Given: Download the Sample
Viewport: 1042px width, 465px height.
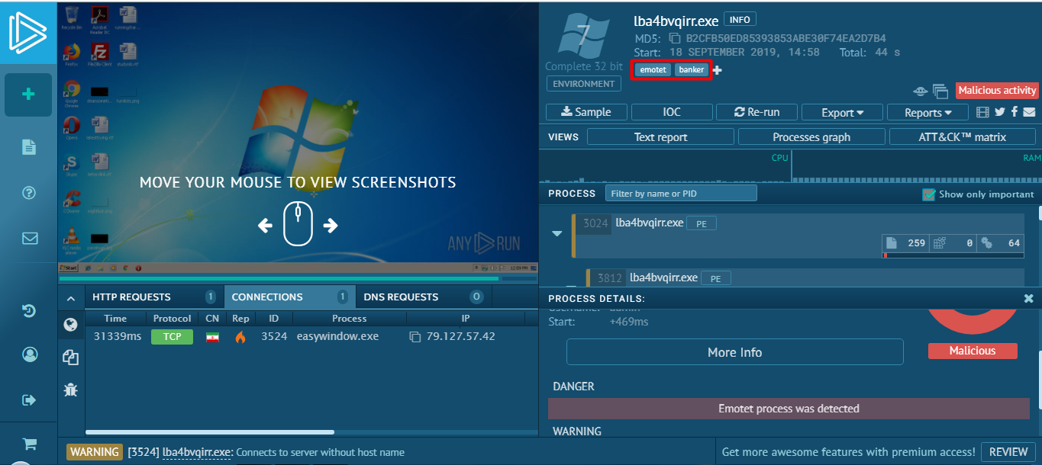Looking at the screenshot, I should tap(586, 112).
